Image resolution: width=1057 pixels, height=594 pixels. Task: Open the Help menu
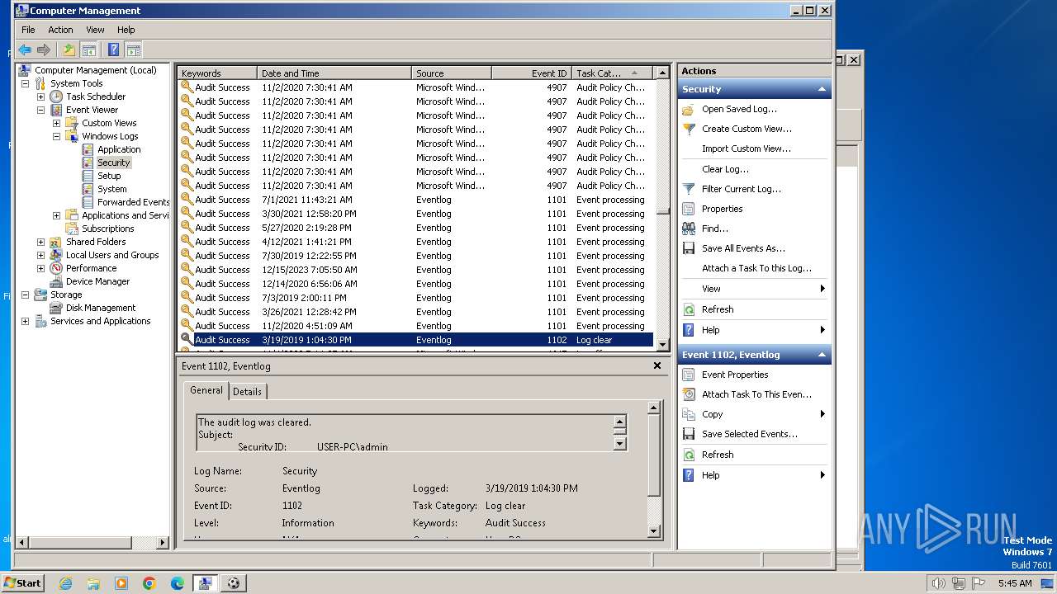126,30
